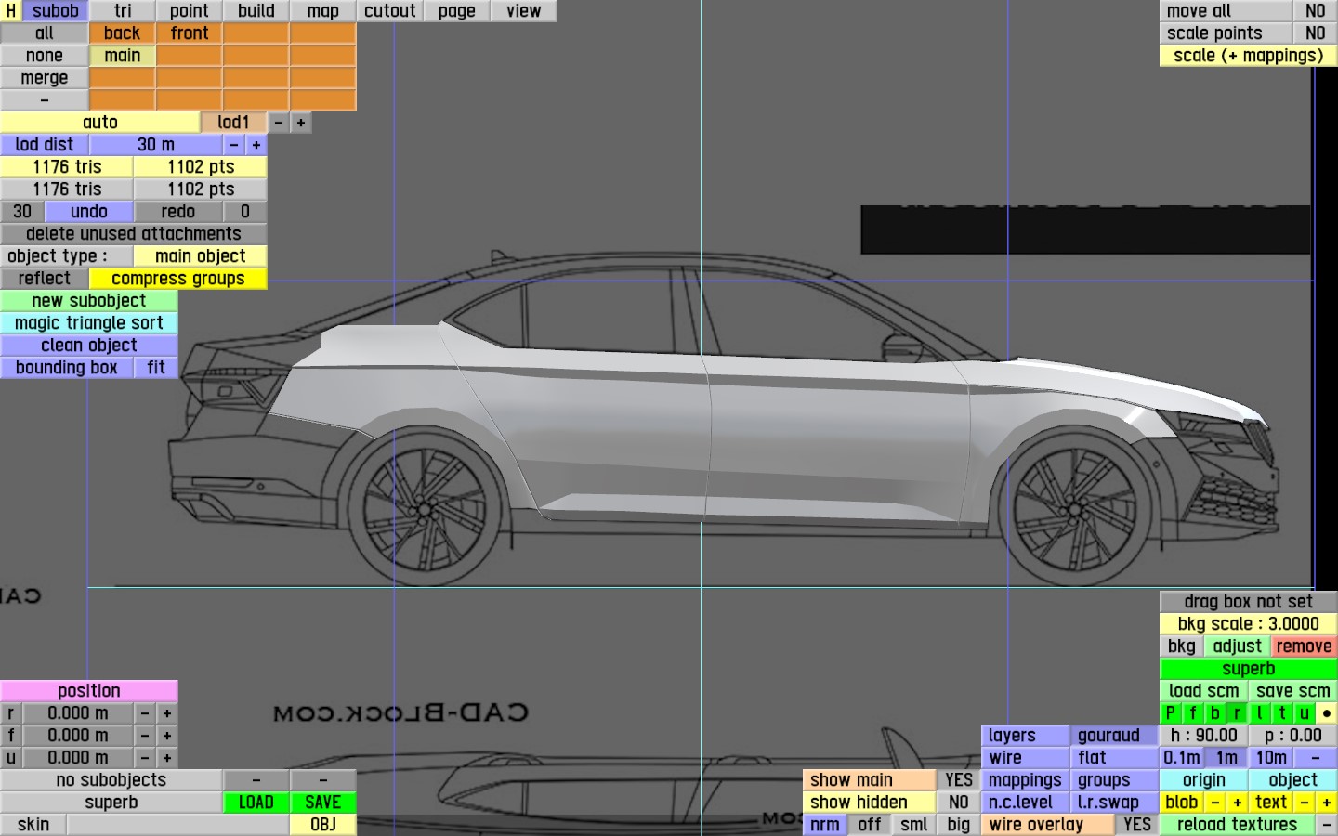Change object type via main object button
Viewport: 1338px width, 836px height.
[201, 256]
